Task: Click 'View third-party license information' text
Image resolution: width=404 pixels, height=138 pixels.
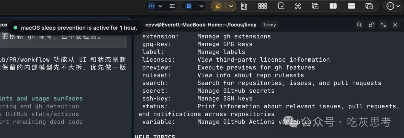Action: pos(264,60)
